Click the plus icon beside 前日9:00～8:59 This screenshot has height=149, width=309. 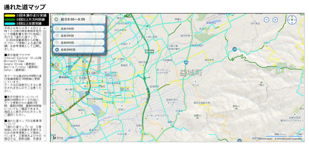pos(56,19)
